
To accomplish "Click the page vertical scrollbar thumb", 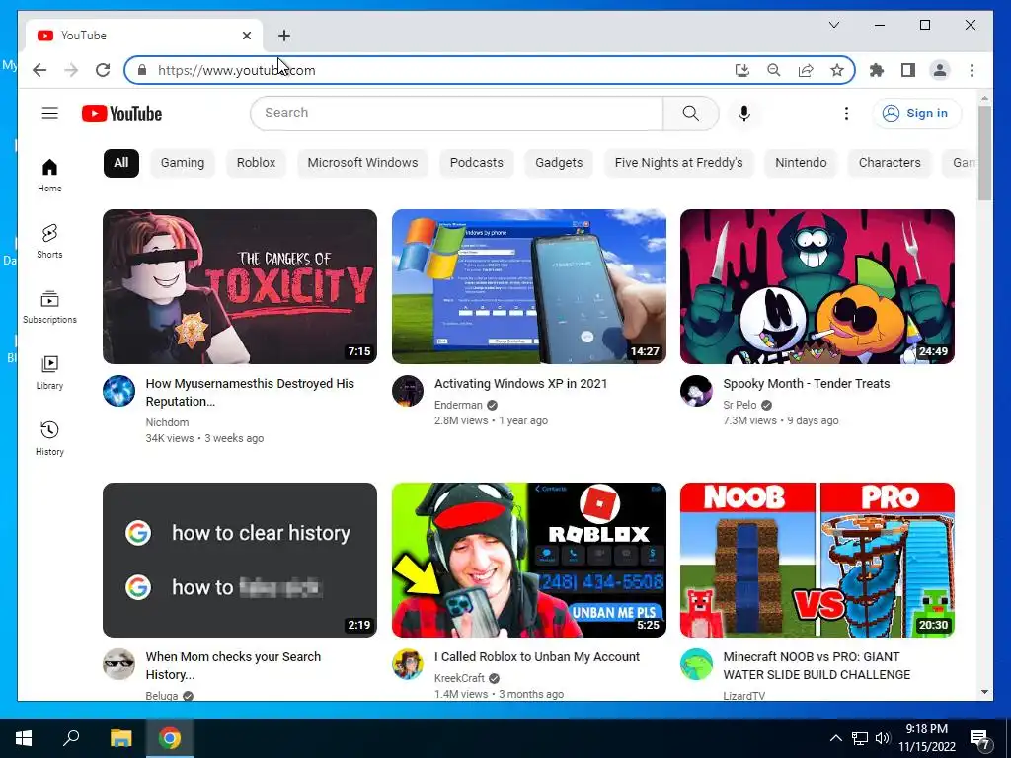I will click(x=984, y=153).
